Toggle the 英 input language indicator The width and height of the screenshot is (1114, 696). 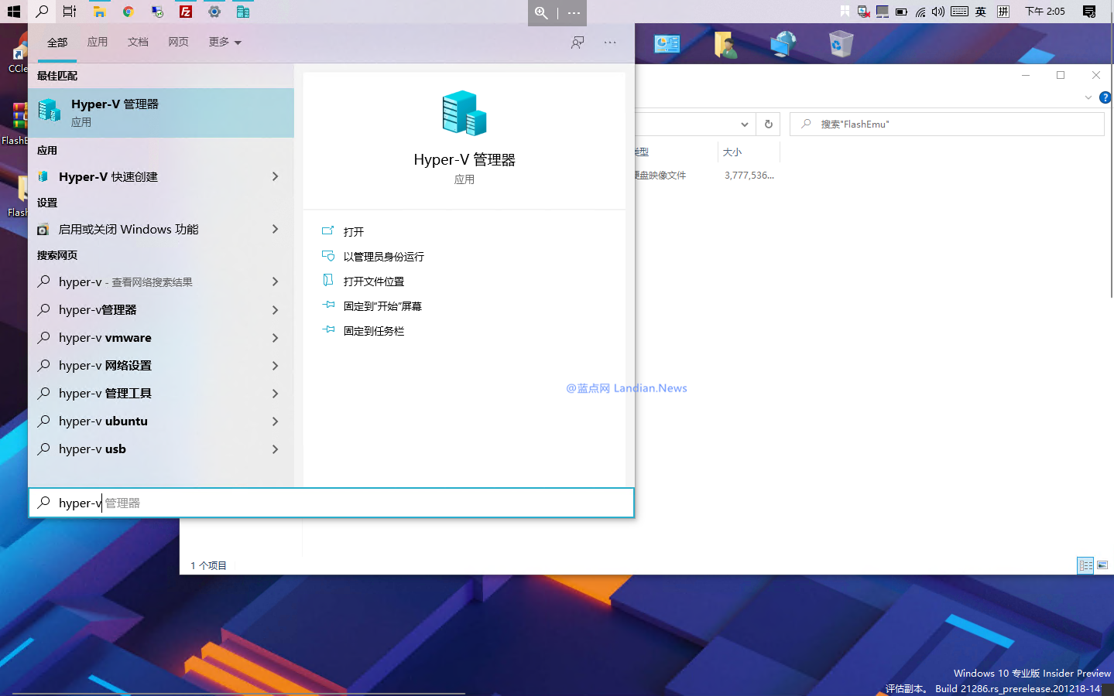pyautogui.click(x=981, y=12)
